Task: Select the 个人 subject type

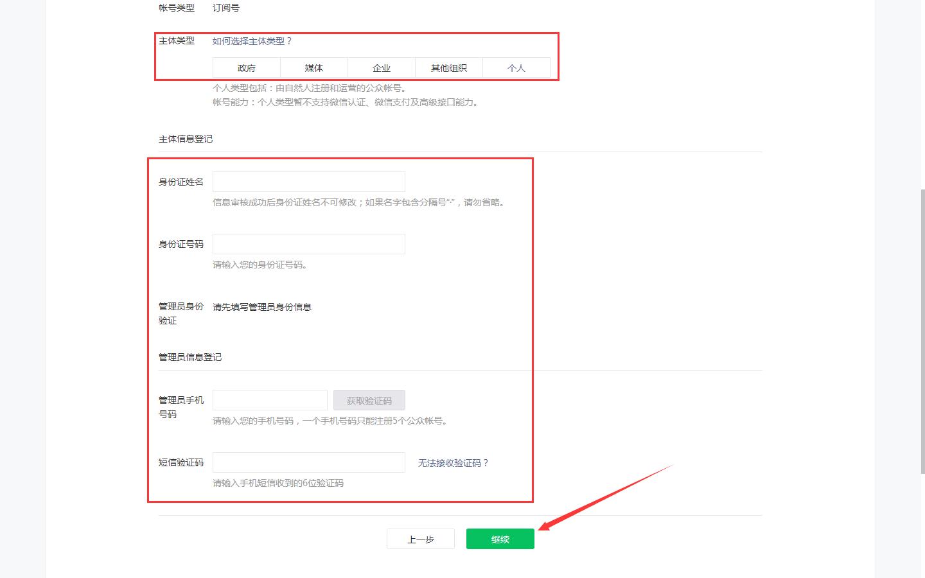Action: (x=516, y=67)
